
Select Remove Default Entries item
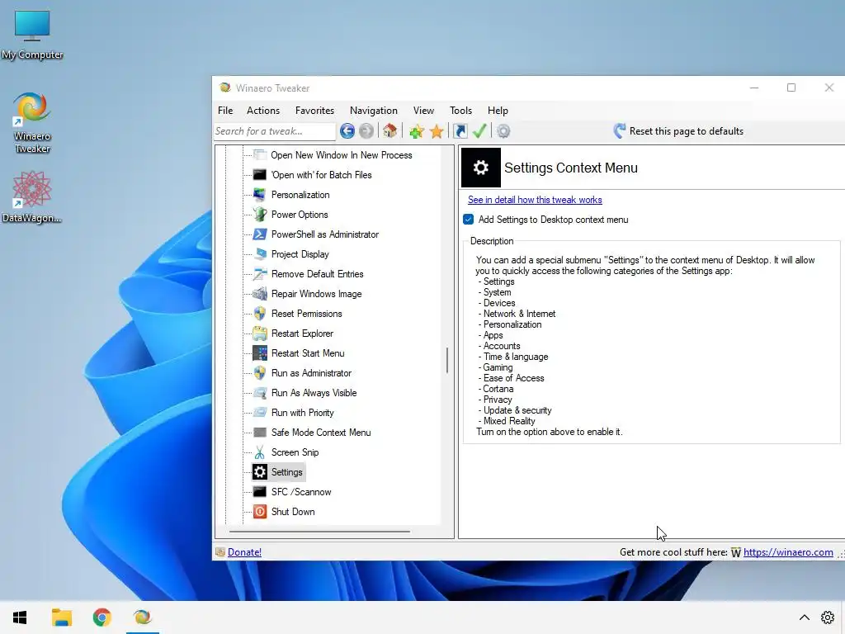click(318, 274)
